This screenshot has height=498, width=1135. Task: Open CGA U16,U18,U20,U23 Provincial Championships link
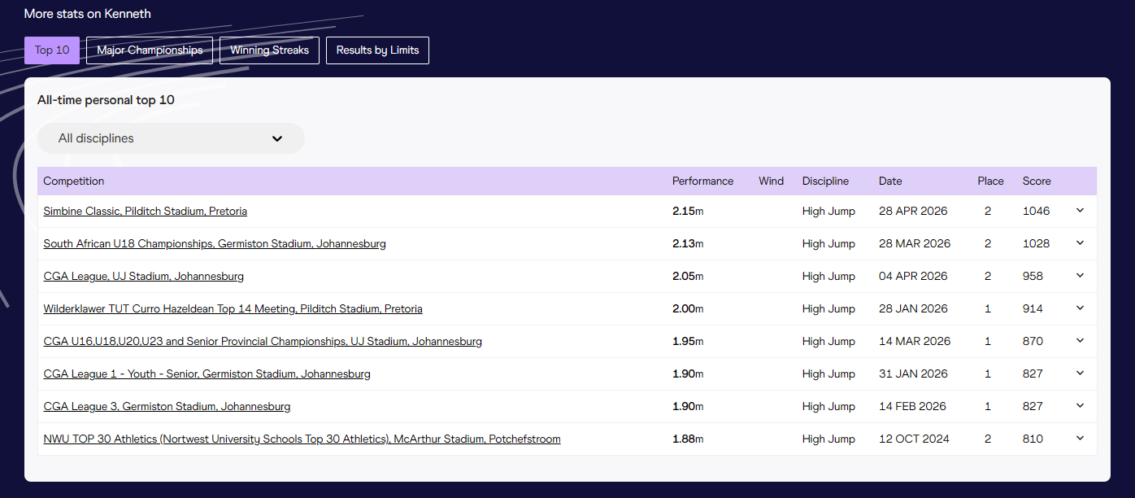point(263,341)
